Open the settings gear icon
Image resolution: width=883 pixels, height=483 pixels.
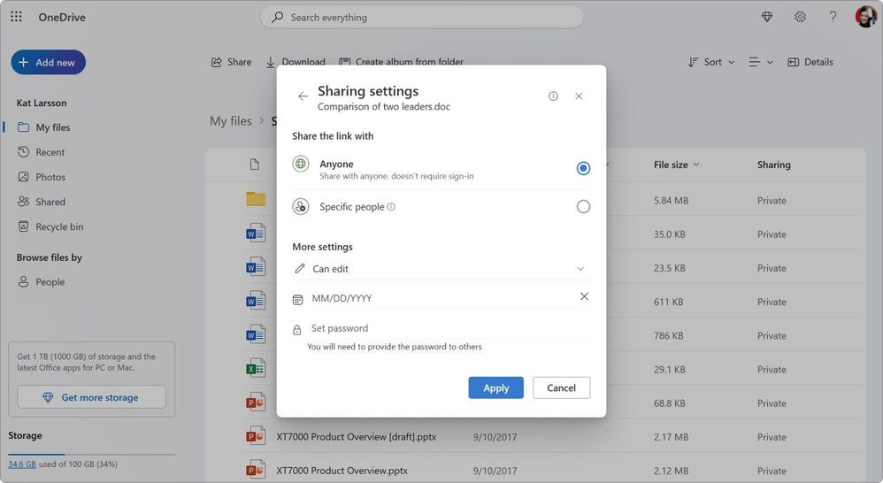pyautogui.click(x=800, y=17)
